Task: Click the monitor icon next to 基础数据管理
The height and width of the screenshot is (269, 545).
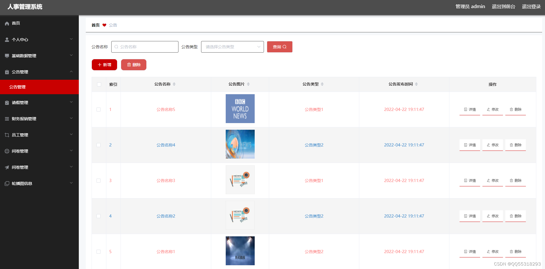Action: point(7,56)
